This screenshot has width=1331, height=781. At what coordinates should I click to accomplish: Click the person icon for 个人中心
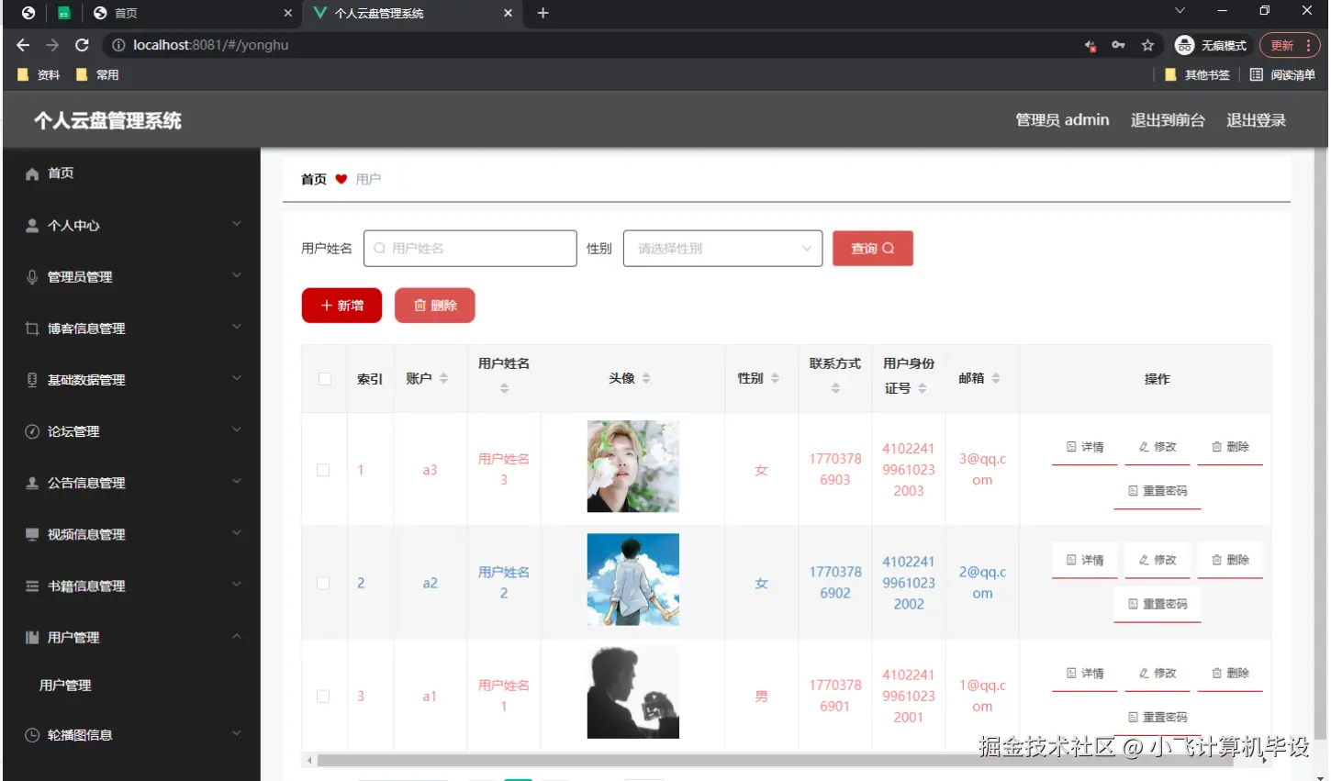click(32, 226)
